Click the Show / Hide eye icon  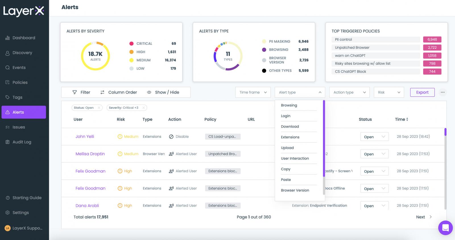click(149, 92)
